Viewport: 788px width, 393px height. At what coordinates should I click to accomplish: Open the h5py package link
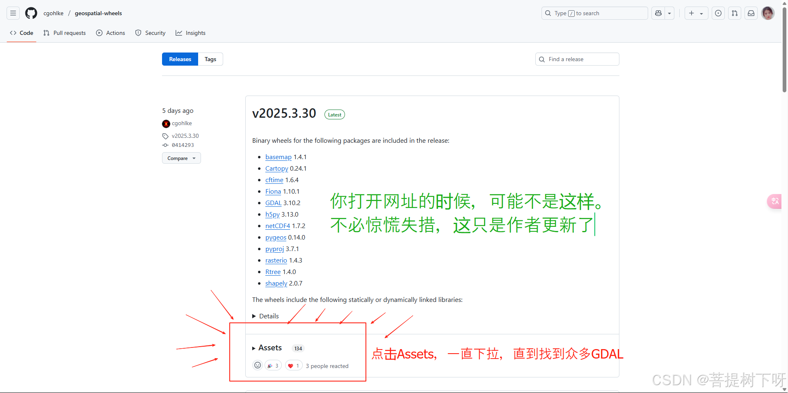(272, 215)
